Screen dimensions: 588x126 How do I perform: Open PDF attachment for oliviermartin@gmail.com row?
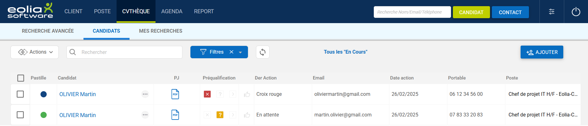tap(175, 94)
